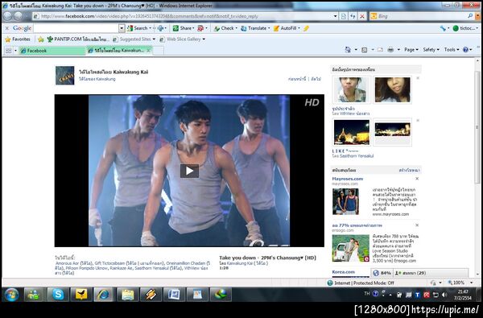Viewport: 483px width, 318px height.
Task: Click the yellow highlighter pencil icon
Action: tap(306, 28)
